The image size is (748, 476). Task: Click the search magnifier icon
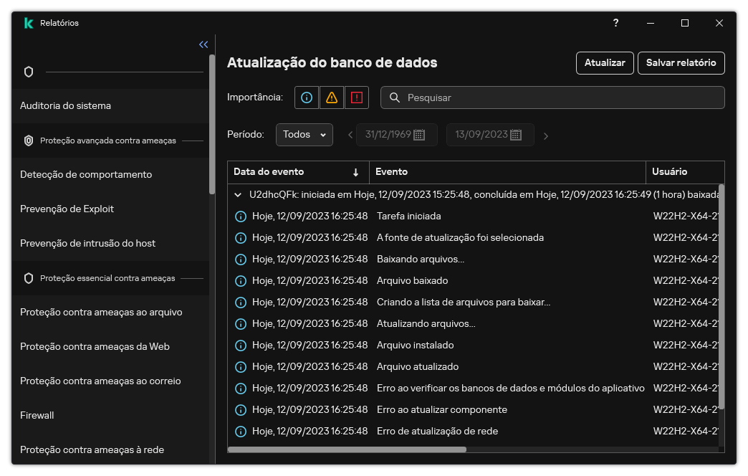(x=394, y=97)
